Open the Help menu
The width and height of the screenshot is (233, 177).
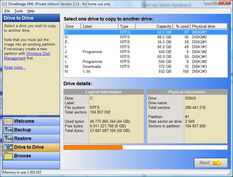(31, 11)
